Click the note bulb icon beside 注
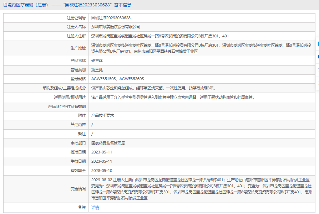This screenshot has height=214, width=319. pos(80,207)
